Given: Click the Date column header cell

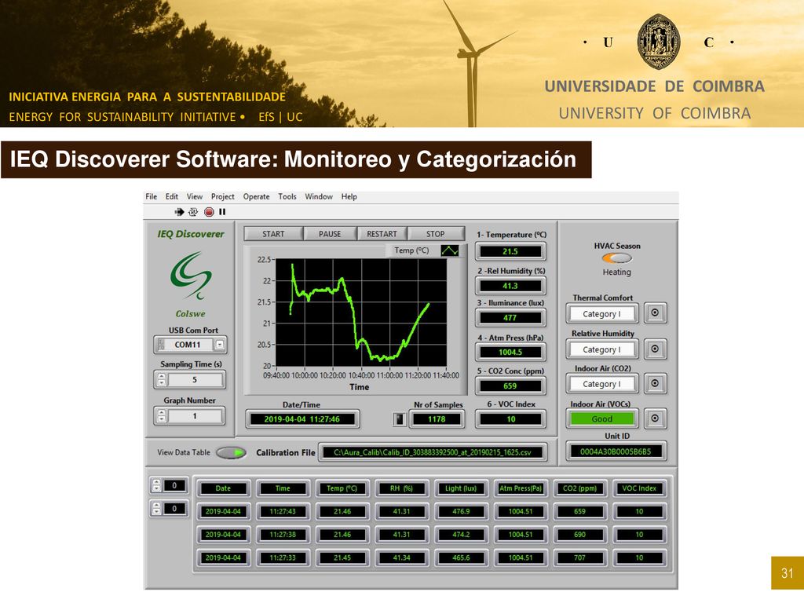Looking at the screenshot, I should pos(223,488).
